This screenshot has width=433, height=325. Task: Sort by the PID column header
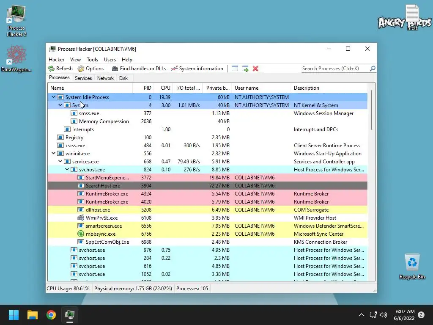click(x=143, y=88)
